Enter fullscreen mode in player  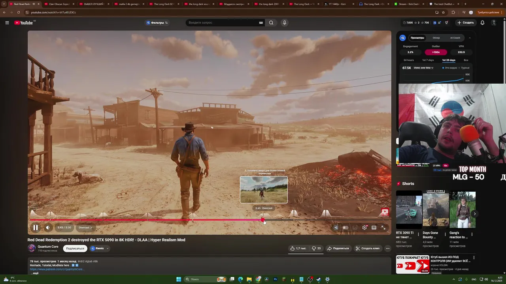click(383, 228)
